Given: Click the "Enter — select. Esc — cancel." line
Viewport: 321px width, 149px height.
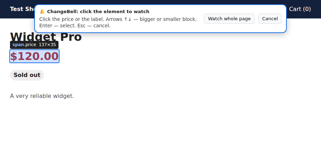Looking at the screenshot, I should pos(75,26).
